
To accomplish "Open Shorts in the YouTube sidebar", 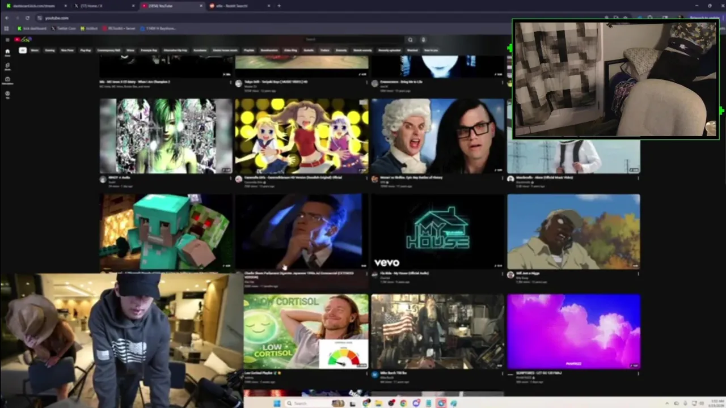I will click(x=7, y=66).
